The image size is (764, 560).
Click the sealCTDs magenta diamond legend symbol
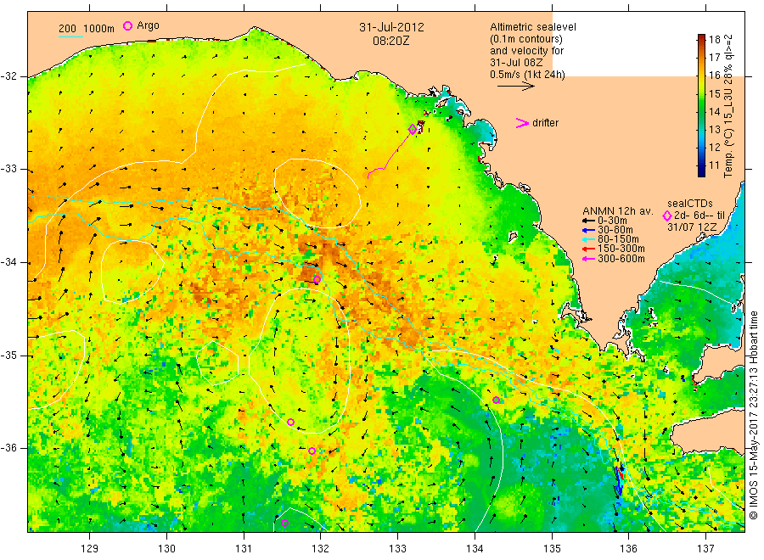tap(667, 216)
